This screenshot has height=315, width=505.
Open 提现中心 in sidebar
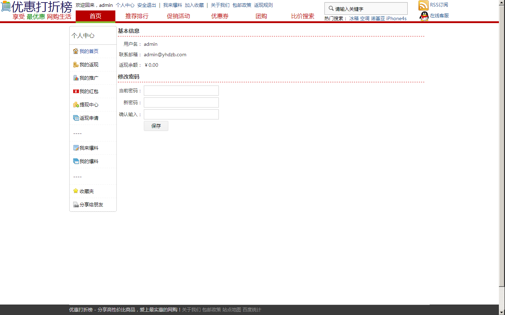89,105
